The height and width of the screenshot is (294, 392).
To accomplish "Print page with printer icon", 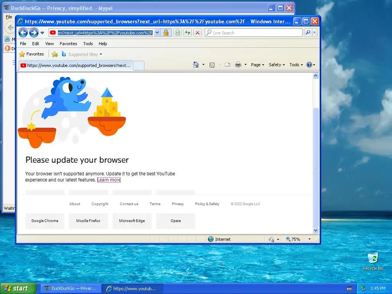I will pos(238,65).
